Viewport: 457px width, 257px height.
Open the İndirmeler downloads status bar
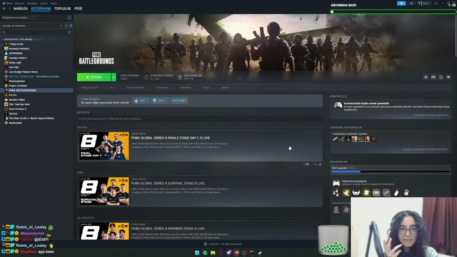[x=223, y=244]
